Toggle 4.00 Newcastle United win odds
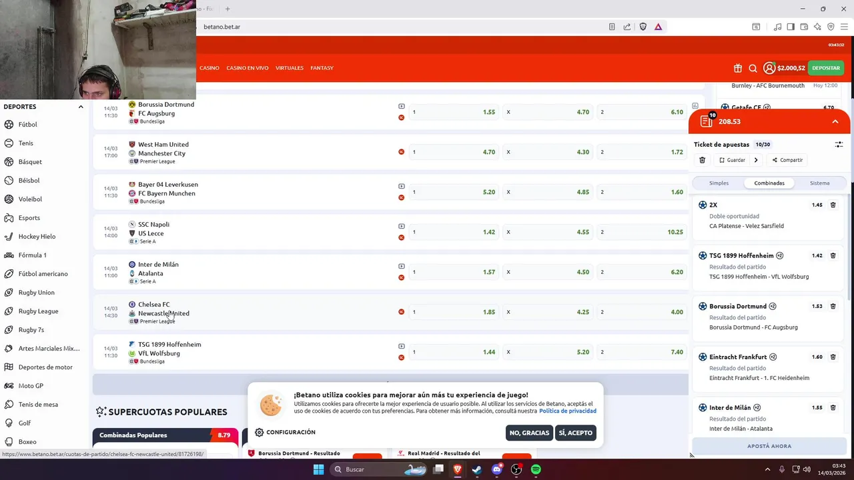This screenshot has height=480, width=854. (x=641, y=312)
